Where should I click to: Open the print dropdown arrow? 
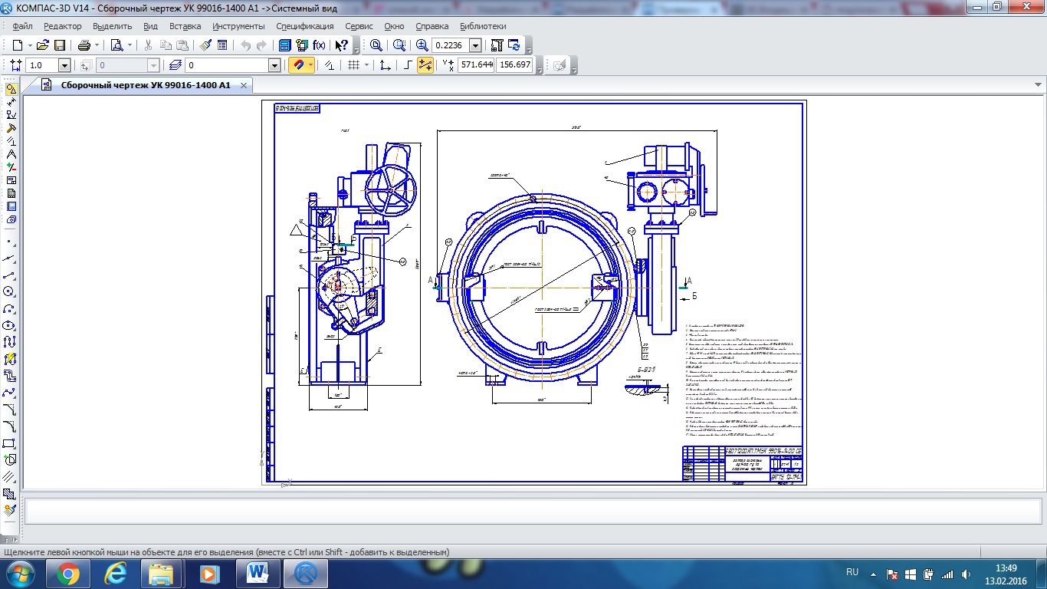coord(96,45)
